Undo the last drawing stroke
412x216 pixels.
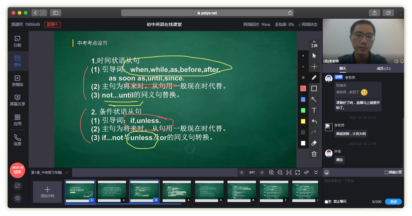point(314,122)
